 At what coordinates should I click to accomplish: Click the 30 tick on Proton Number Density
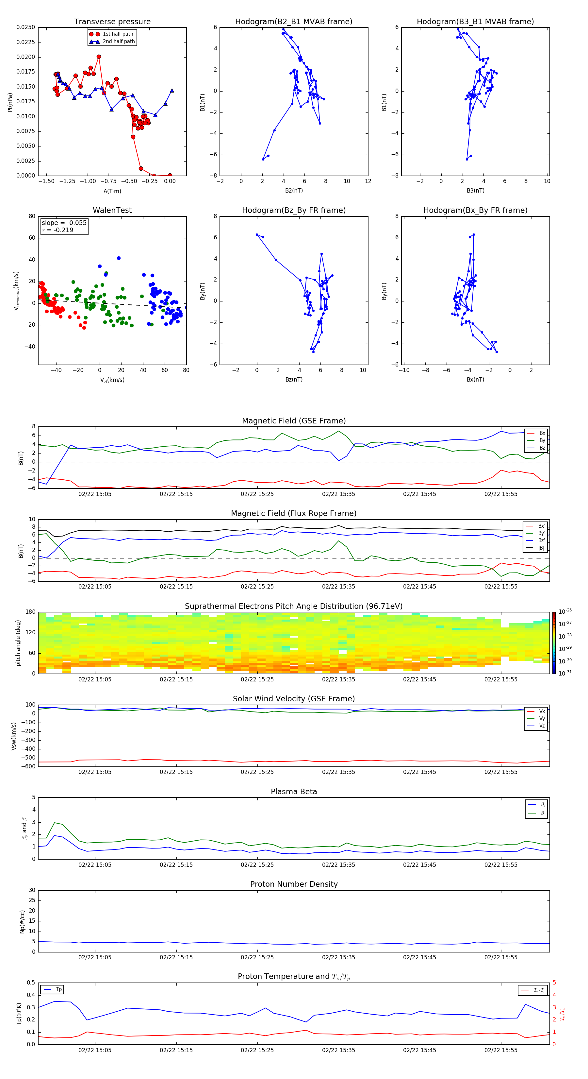[x=32, y=890]
